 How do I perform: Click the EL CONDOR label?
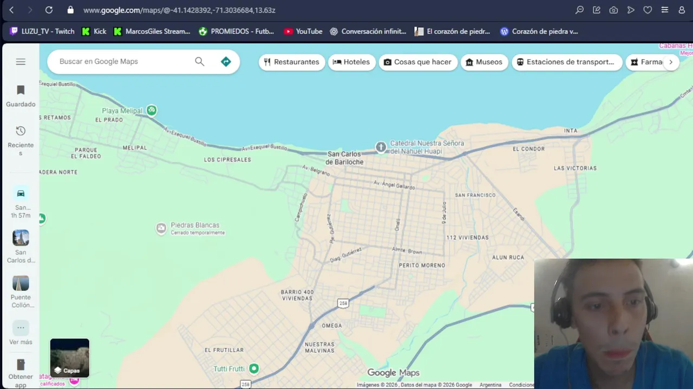[x=528, y=149]
